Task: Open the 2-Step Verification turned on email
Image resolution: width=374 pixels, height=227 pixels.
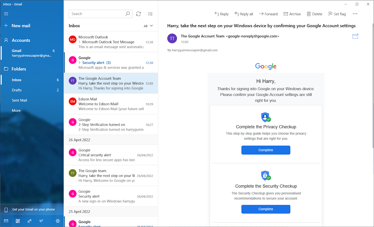Action: click(111, 124)
